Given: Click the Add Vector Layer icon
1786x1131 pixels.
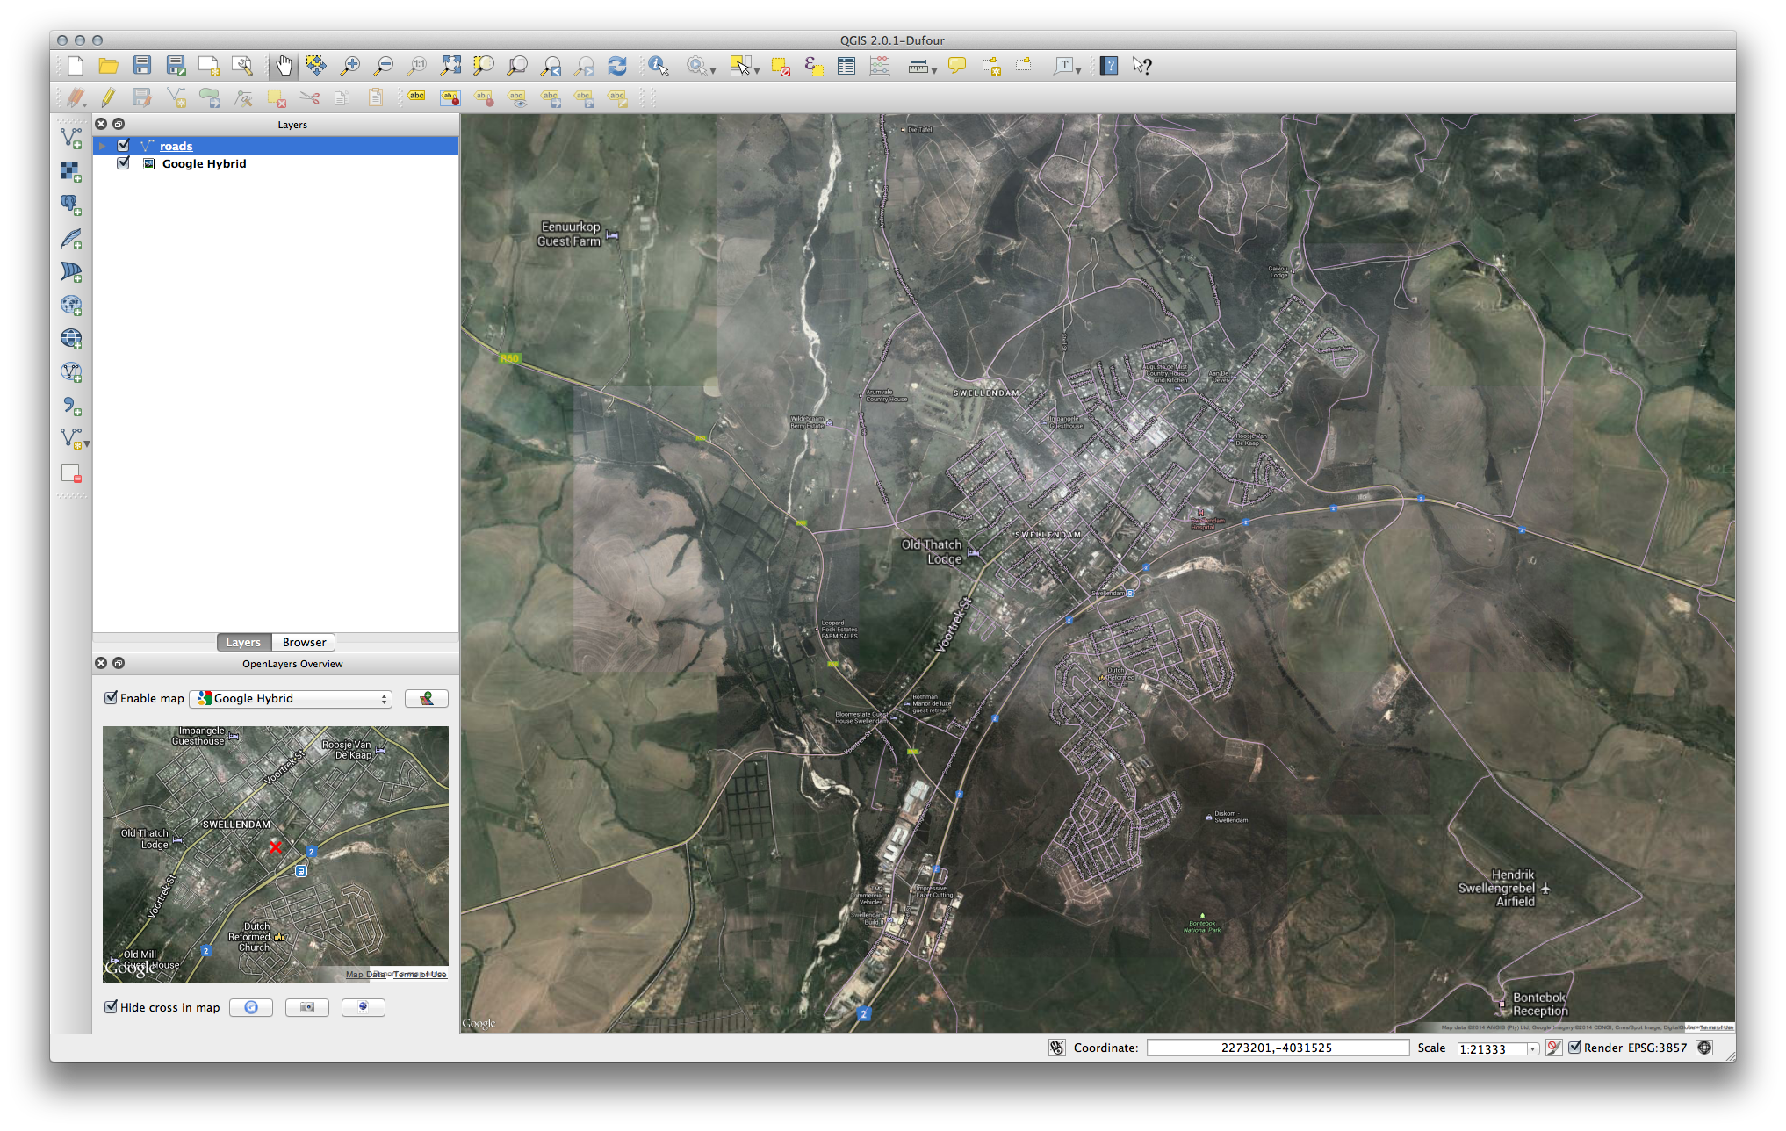Looking at the screenshot, I should pyautogui.click(x=71, y=138).
